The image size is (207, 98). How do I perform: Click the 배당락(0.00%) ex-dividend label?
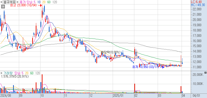[111, 52]
